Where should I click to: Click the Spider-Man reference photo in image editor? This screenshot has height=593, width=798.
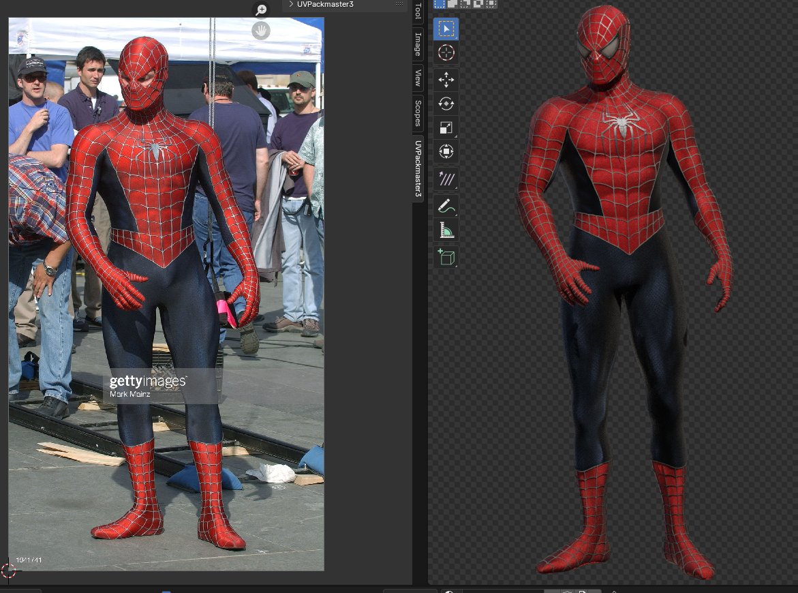pyautogui.click(x=166, y=294)
